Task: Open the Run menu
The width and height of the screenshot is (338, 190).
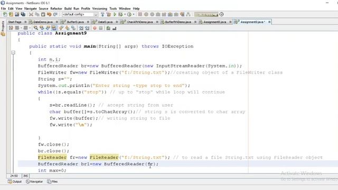Action: tap(76, 8)
